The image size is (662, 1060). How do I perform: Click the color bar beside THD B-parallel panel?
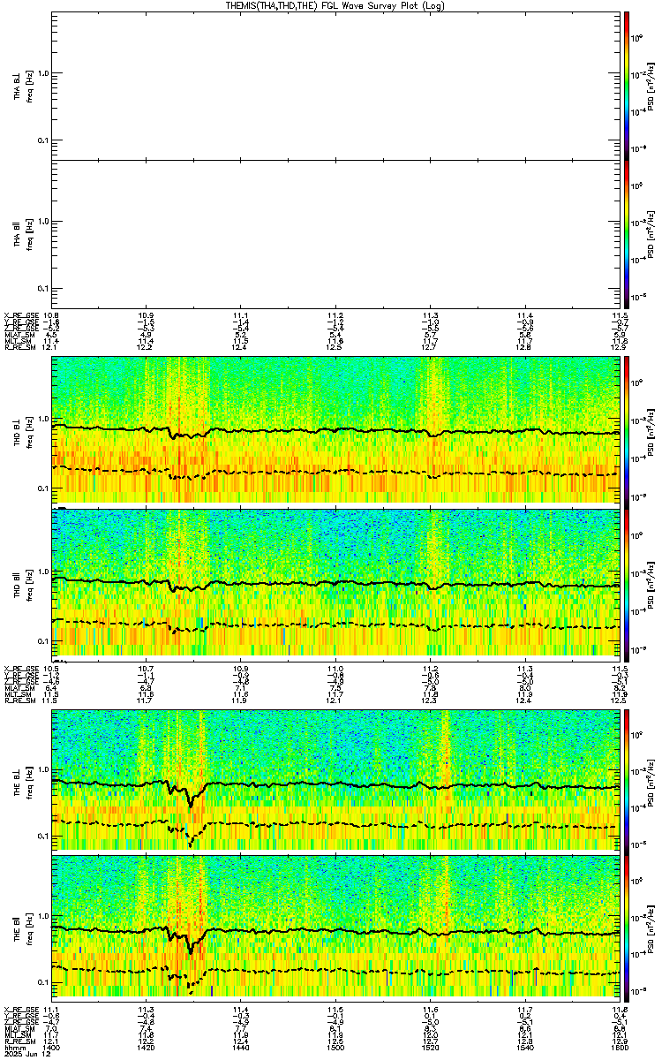[x=627, y=585]
